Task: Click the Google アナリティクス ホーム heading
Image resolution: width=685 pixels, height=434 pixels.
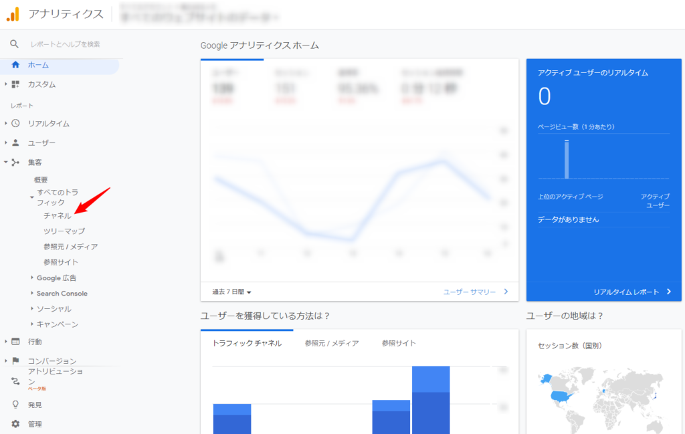Action: tap(260, 45)
